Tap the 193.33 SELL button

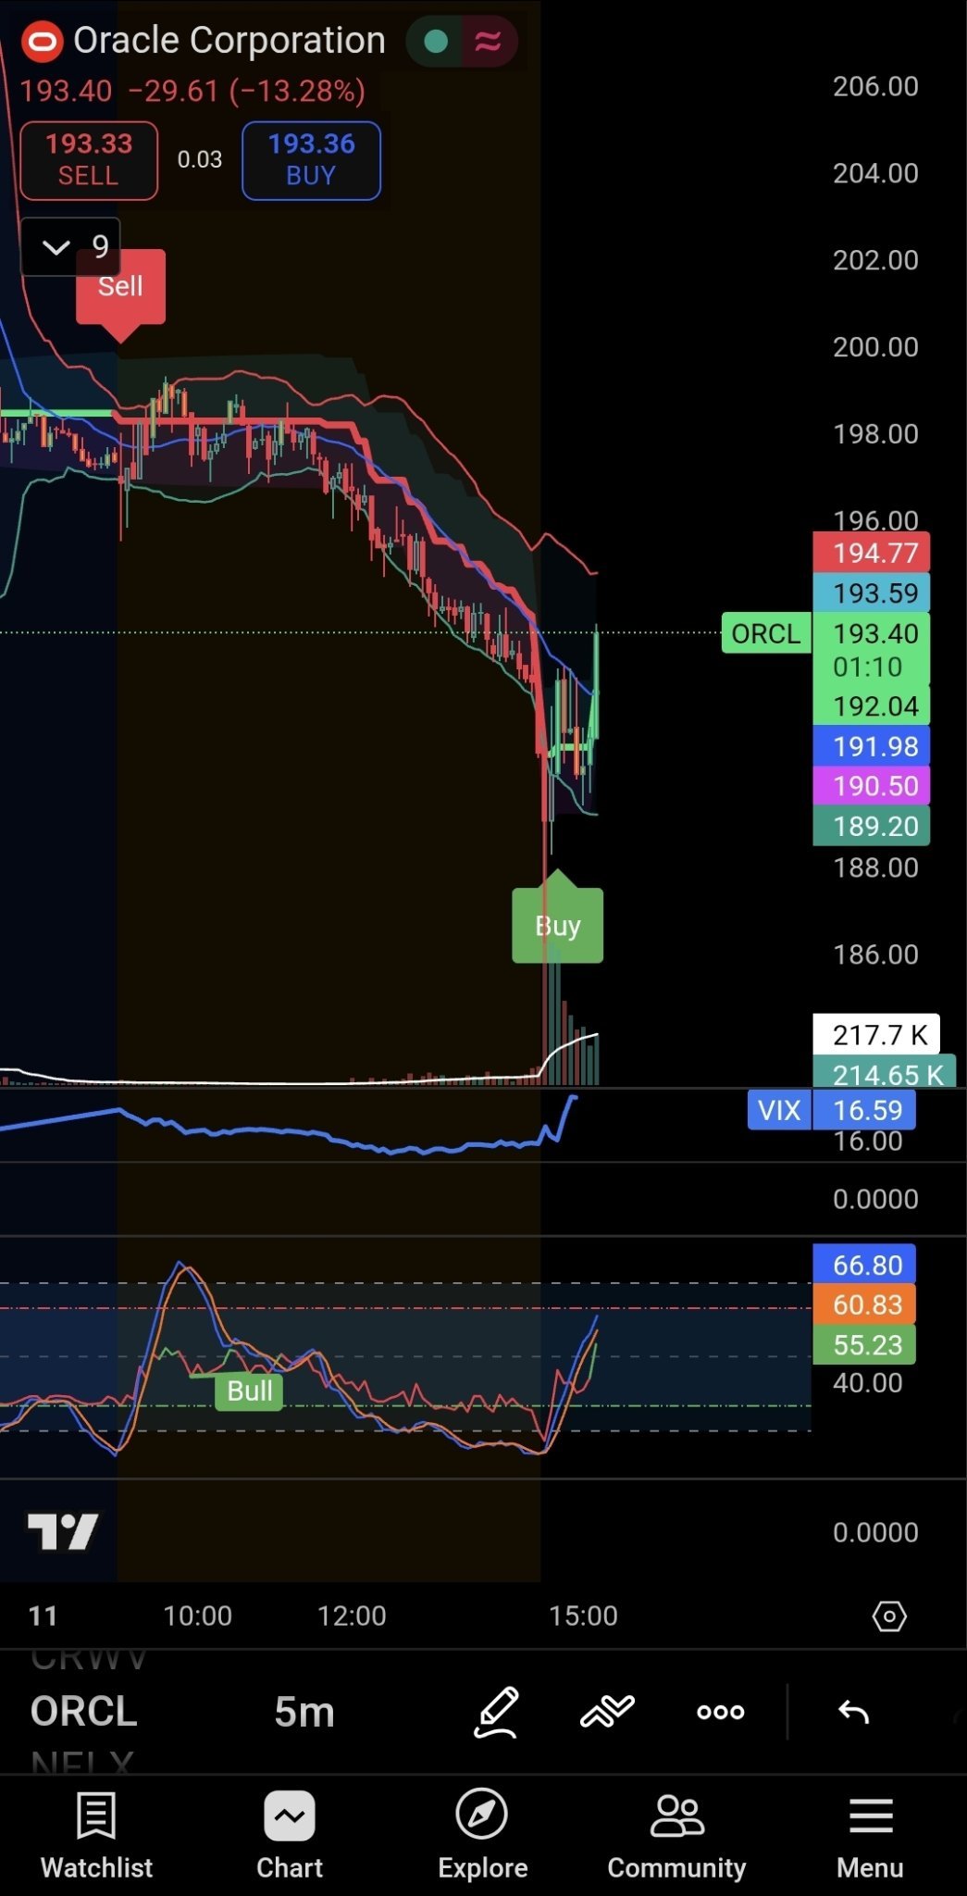89,160
